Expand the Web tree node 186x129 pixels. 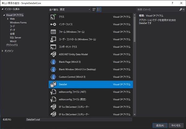pos(8,19)
